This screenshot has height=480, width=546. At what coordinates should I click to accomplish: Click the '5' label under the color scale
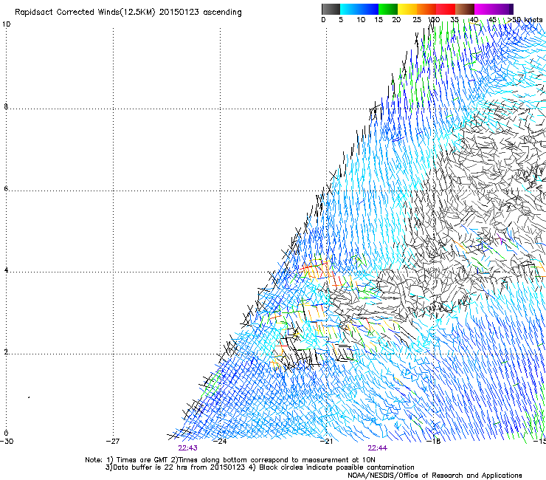click(341, 20)
